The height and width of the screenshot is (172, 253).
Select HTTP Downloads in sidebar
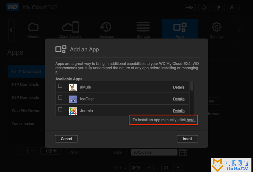tap(27, 71)
